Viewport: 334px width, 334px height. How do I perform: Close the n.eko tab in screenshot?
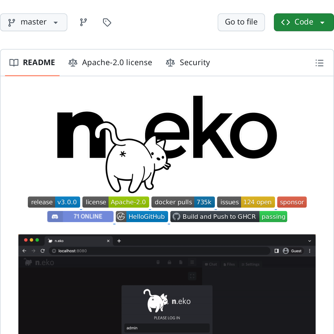(108, 241)
